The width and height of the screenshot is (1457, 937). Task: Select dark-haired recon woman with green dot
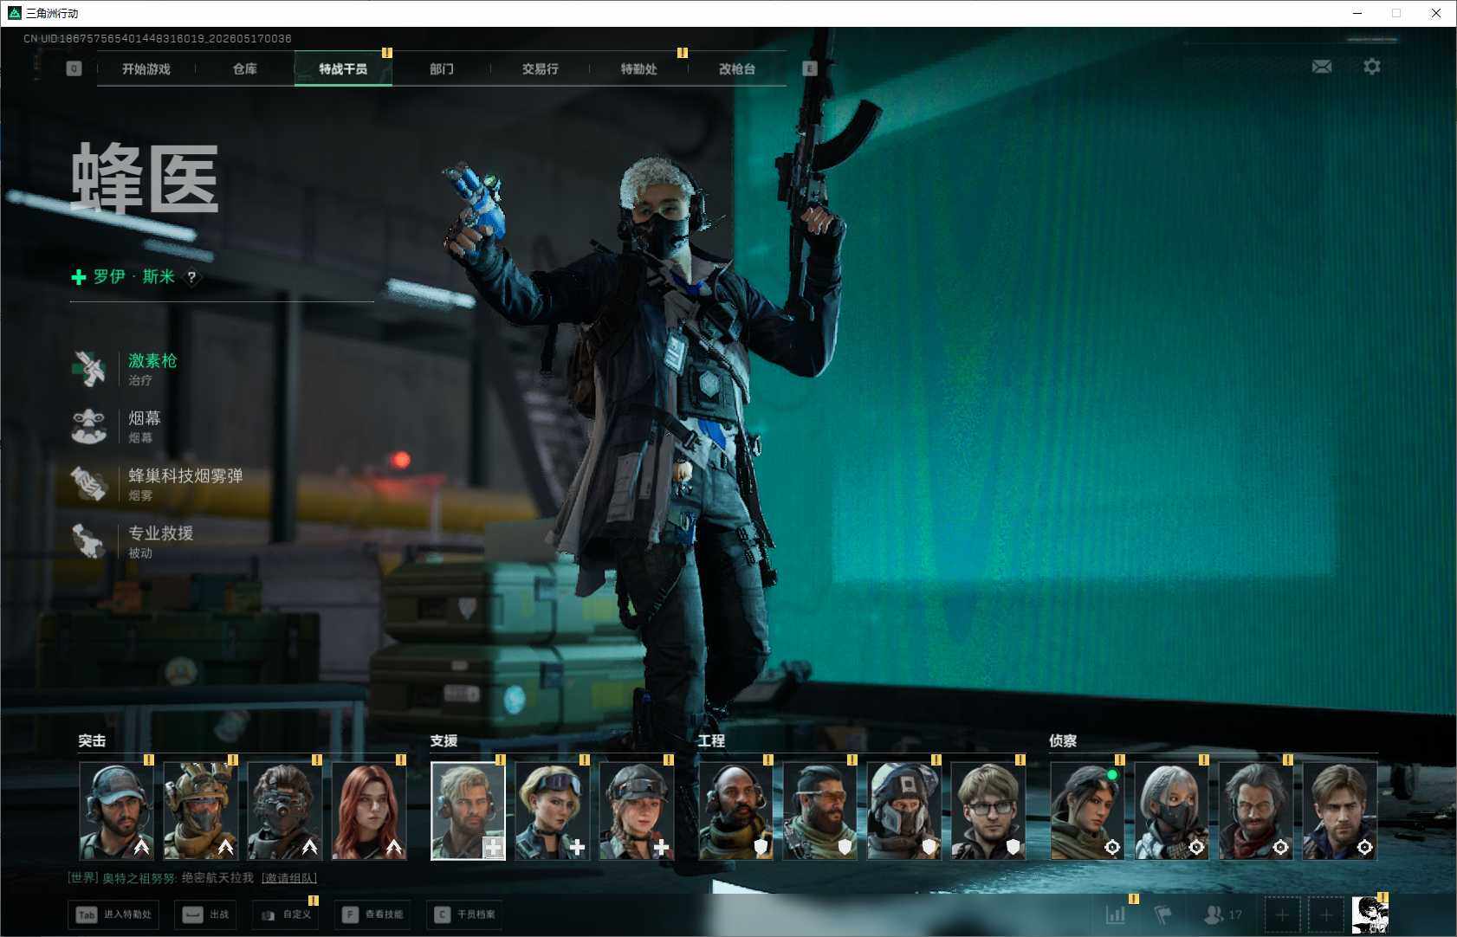click(1088, 811)
